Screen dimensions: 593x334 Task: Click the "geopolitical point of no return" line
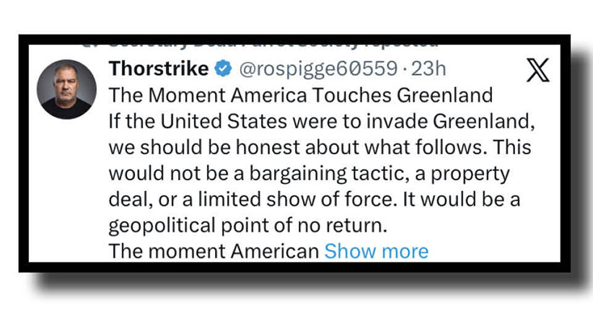[248, 224]
